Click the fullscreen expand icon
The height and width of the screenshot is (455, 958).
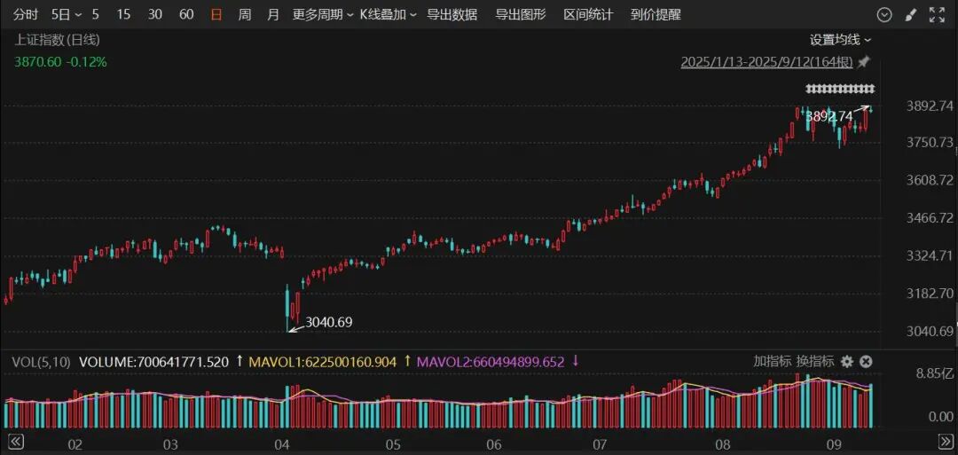coord(937,15)
